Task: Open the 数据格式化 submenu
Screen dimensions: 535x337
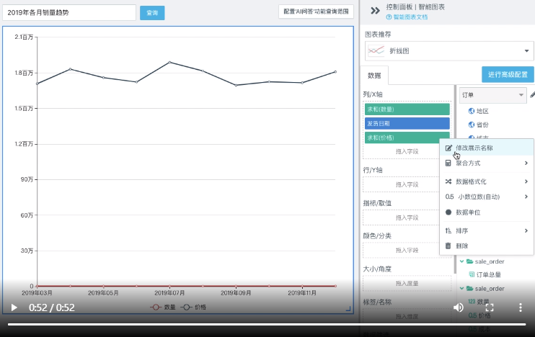Action: [x=486, y=181]
